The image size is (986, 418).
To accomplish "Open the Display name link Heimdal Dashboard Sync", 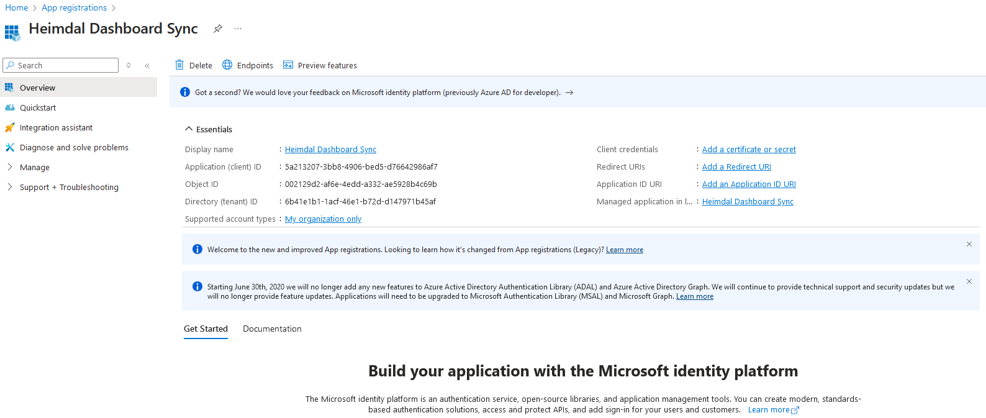I will [330, 150].
